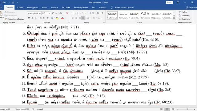
Task: Align text left
Action: [x=73, y=18]
